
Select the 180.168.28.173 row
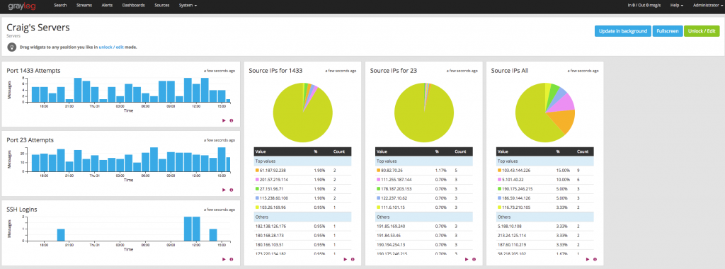302,236
